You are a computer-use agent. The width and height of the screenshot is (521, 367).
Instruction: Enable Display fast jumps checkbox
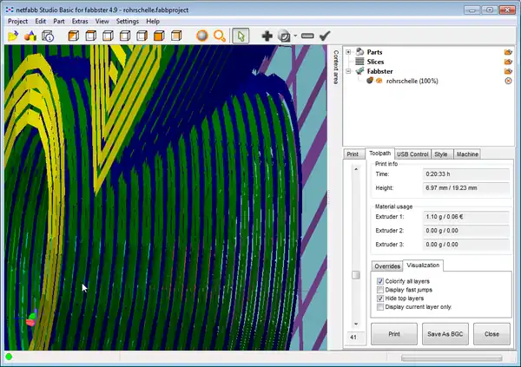pos(380,290)
